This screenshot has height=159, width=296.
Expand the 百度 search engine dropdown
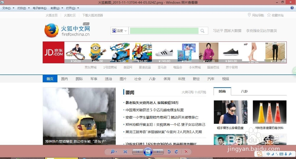click(120, 31)
